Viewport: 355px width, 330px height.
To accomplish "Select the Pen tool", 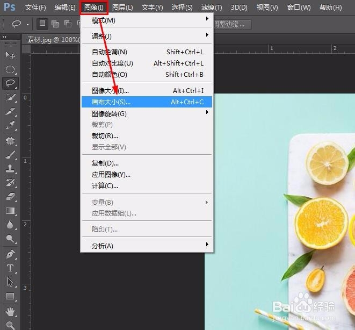I will 10,254.
